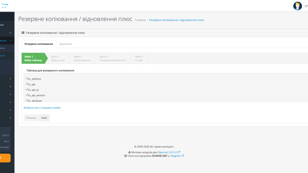Image resolution: width=308 pixels, height=173 pixels.
Task: Click OCMOD.NET text in footer
Action: 160,156
